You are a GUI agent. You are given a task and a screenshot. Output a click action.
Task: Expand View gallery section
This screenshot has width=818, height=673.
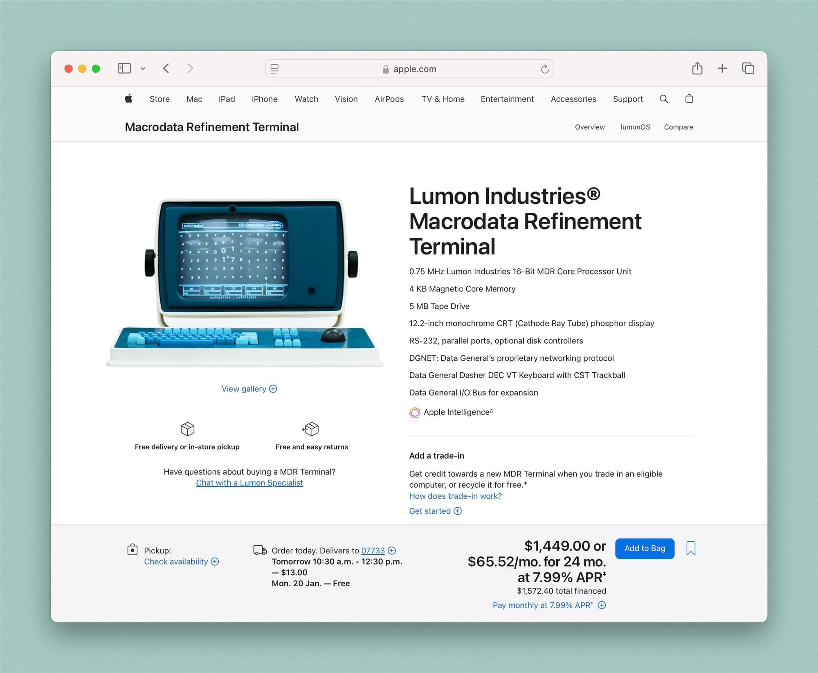(x=249, y=388)
